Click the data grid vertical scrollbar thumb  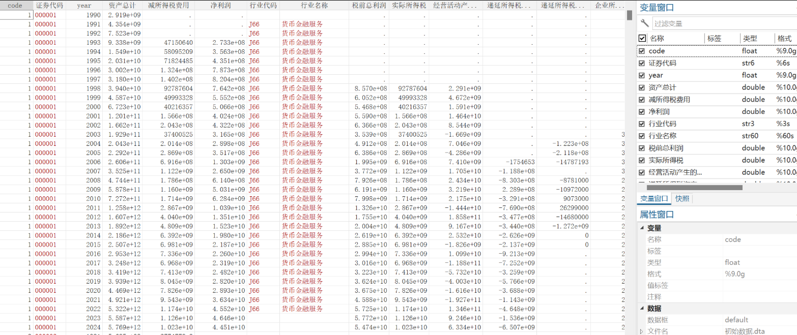[630, 15]
